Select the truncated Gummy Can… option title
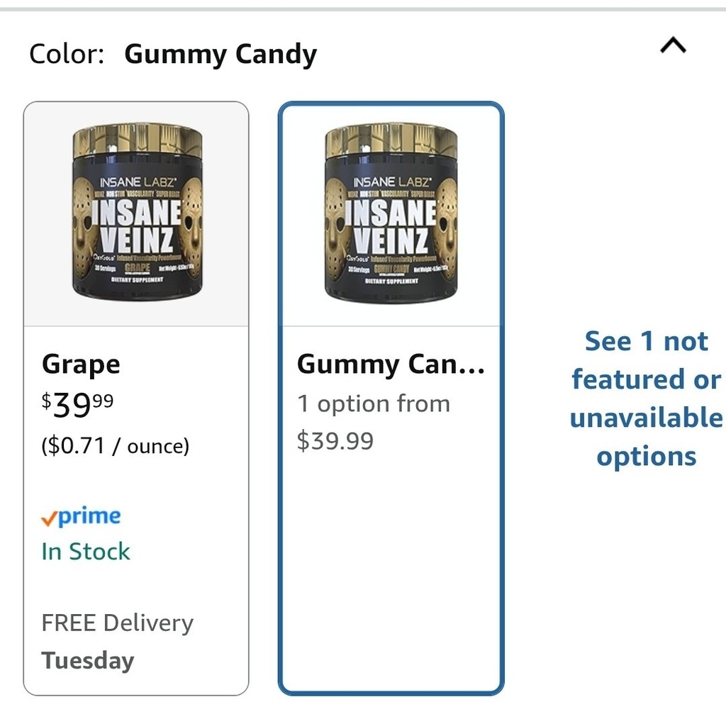The image size is (726, 719). tap(391, 364)
